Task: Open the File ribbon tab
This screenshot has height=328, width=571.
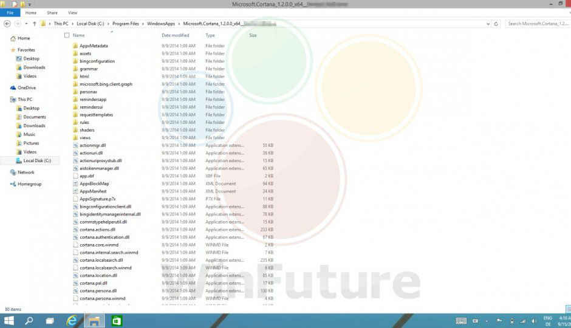Action: 10,13
